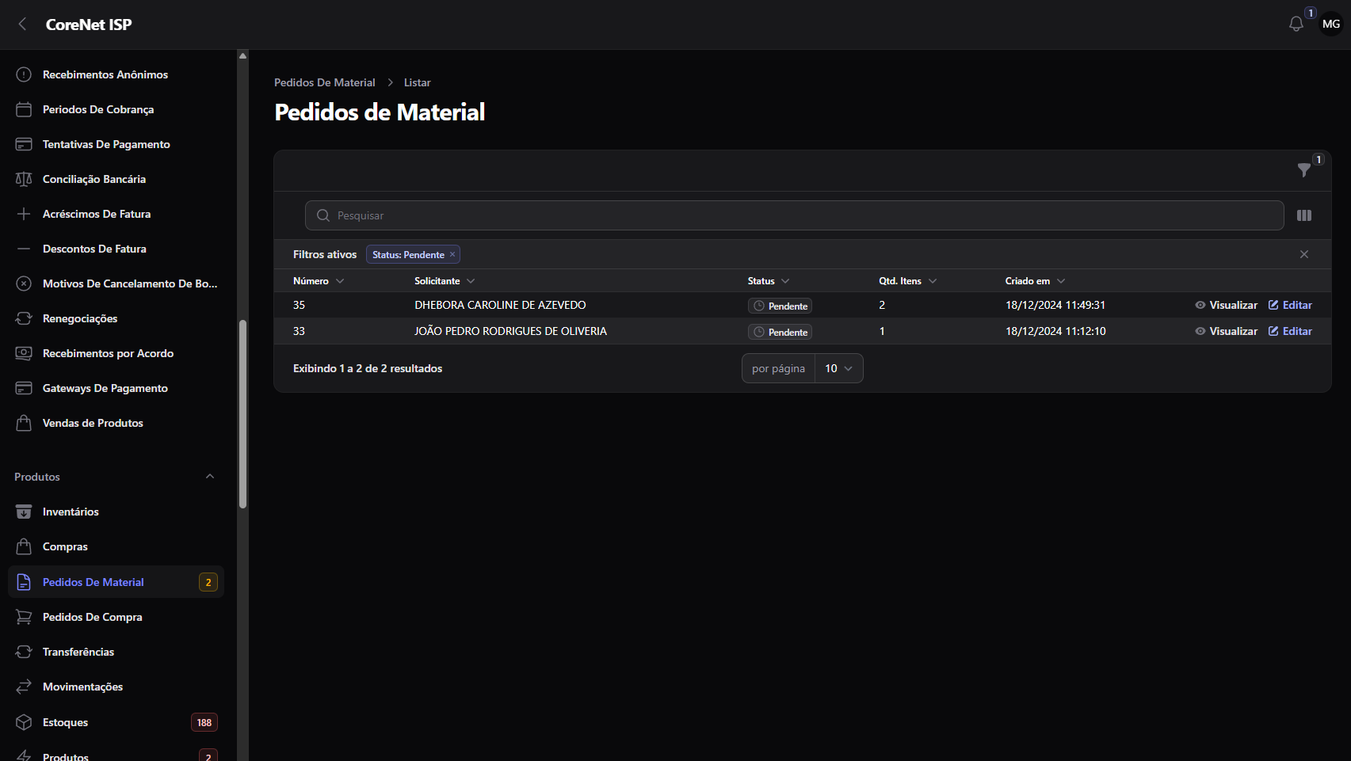Click the Conciliação Bancária scales icon
The image size is (1351, 761).
click(x=24, y=179)
